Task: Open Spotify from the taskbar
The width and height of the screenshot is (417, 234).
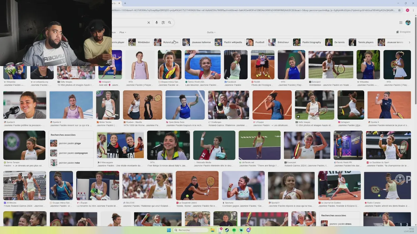Action: [x=234, y=230]
